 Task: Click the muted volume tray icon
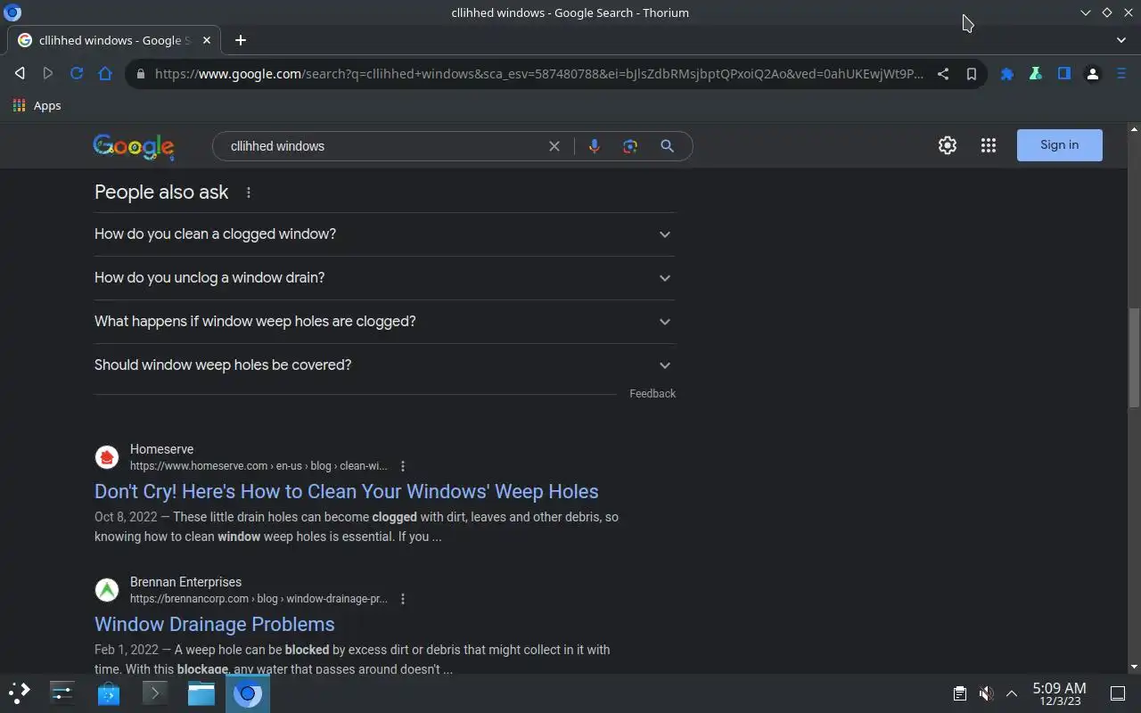tap(986, 693)
